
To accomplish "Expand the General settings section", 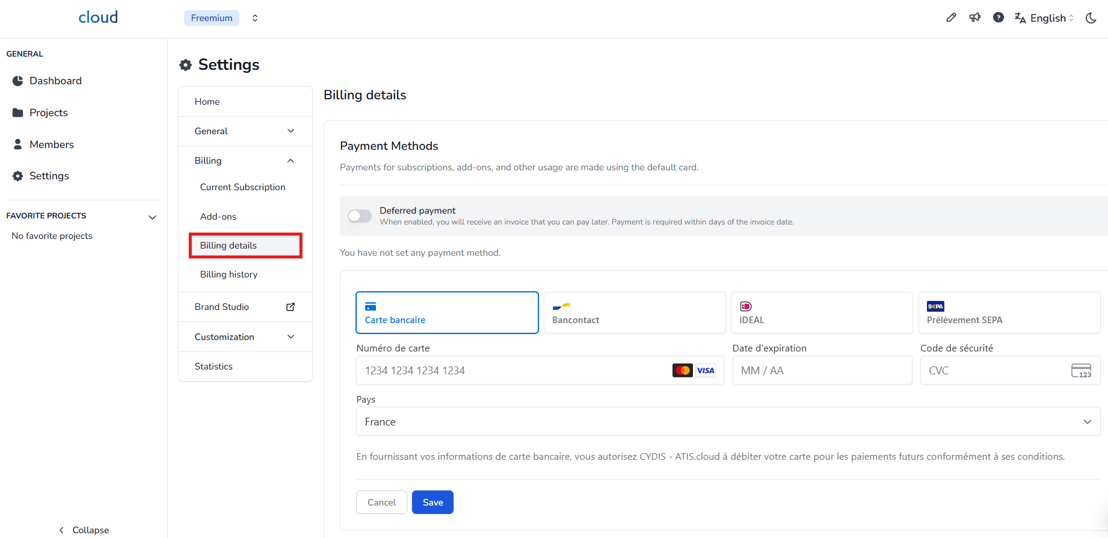I will click(x=245, y=131).
